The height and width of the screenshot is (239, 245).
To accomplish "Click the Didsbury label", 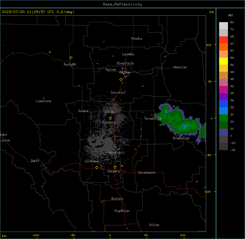I will tap(109, 122).
